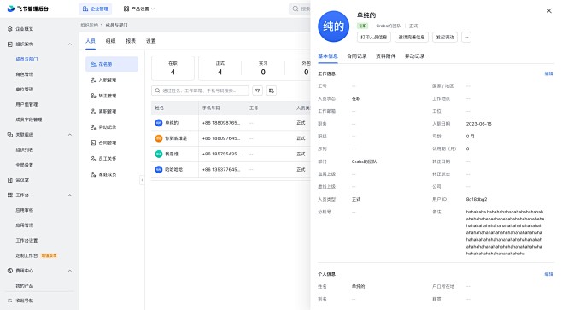
Task: Switch to the 合同记录 tab
Action: (x=357, y=56)
